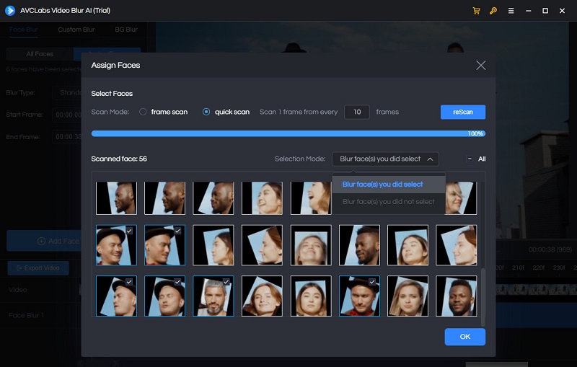577x367 pixels.
Task: Click OK to confirm assigned faces
Action: tap(464, 337)
